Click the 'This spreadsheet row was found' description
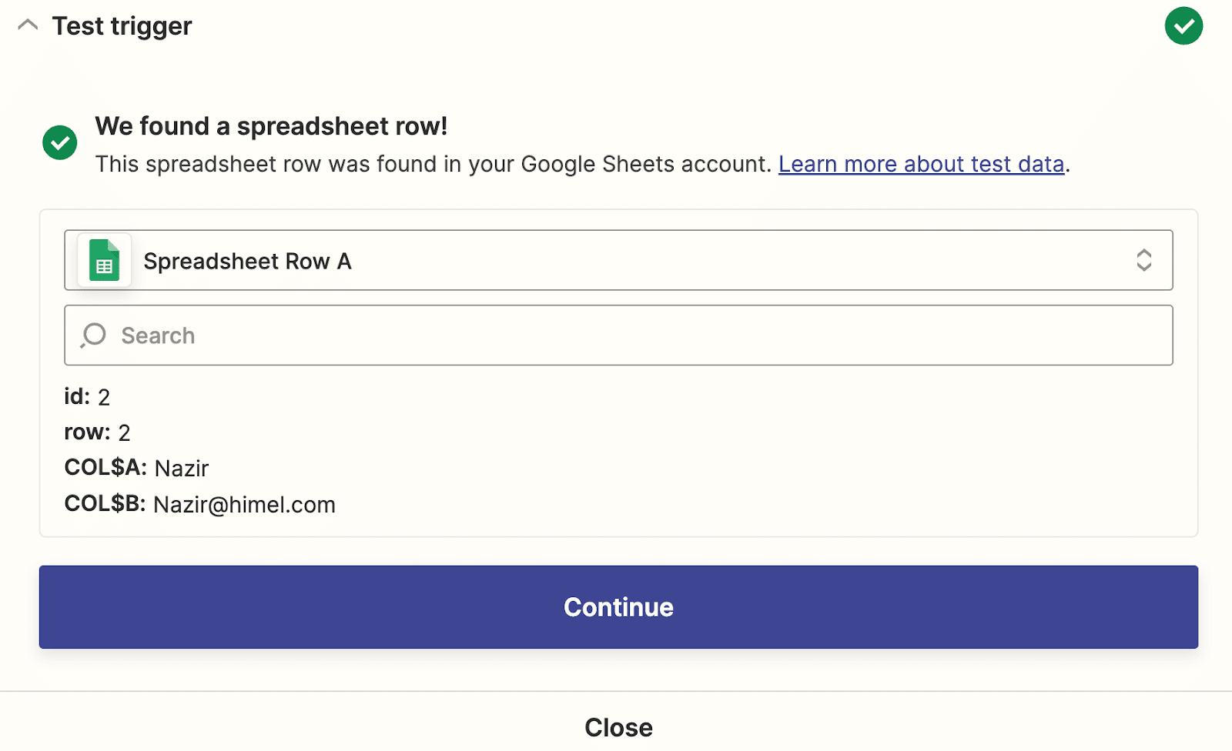The image size is (1232, 751). pos(433,164)
